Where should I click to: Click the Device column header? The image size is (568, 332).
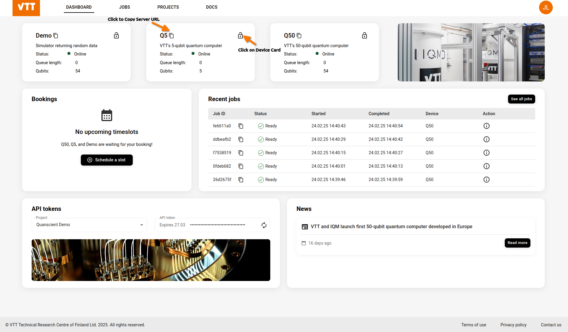pos(432,114)
